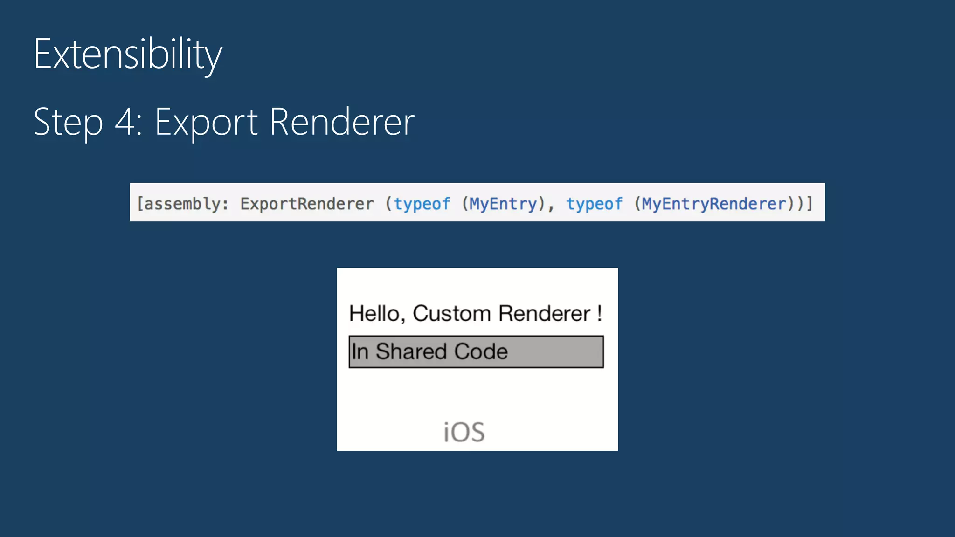Select the iOS app screenshot image
Viewport: 955px width, 537px height.
(477, 359)
